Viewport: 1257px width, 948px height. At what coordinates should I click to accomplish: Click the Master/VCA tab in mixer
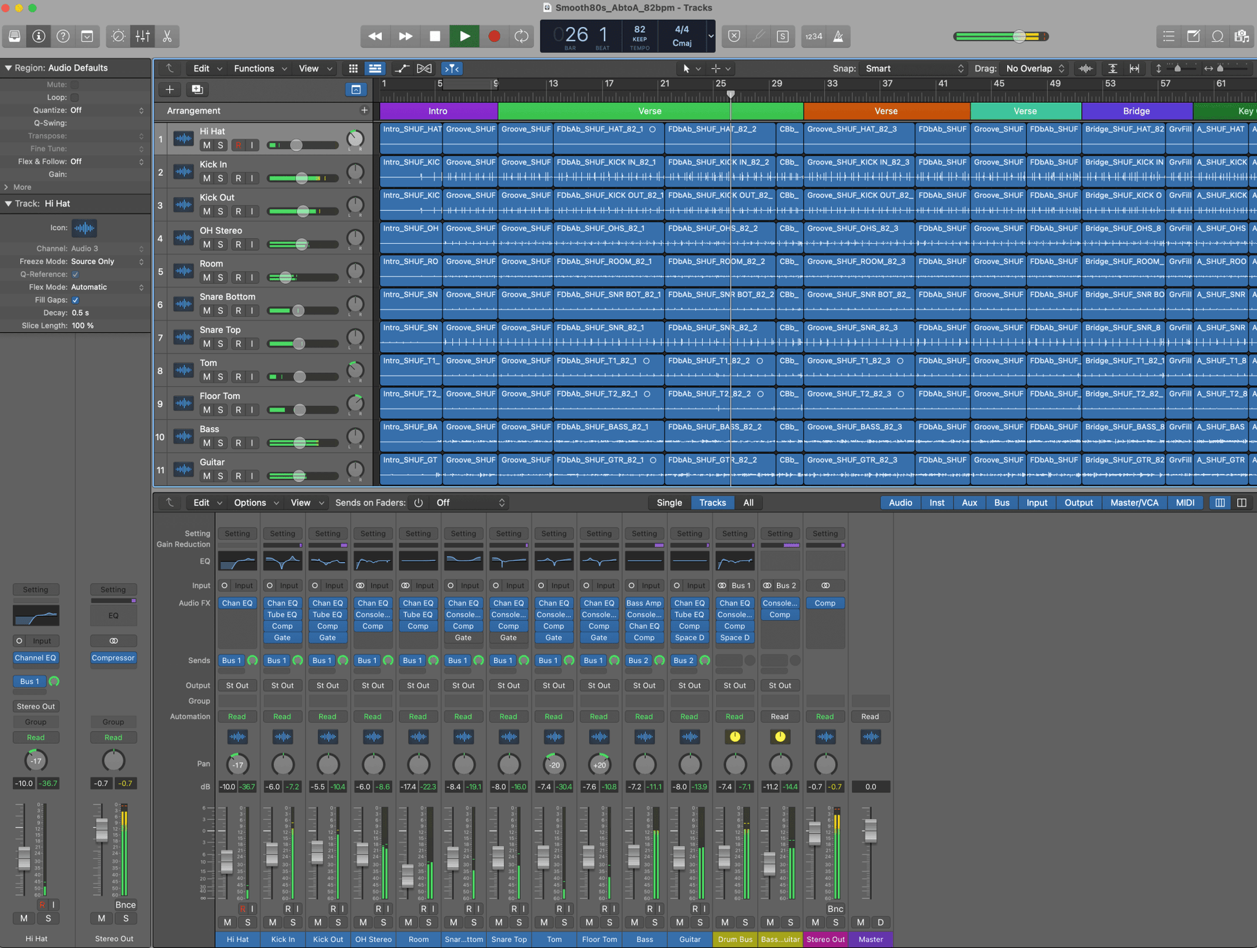coord(1134,502)
